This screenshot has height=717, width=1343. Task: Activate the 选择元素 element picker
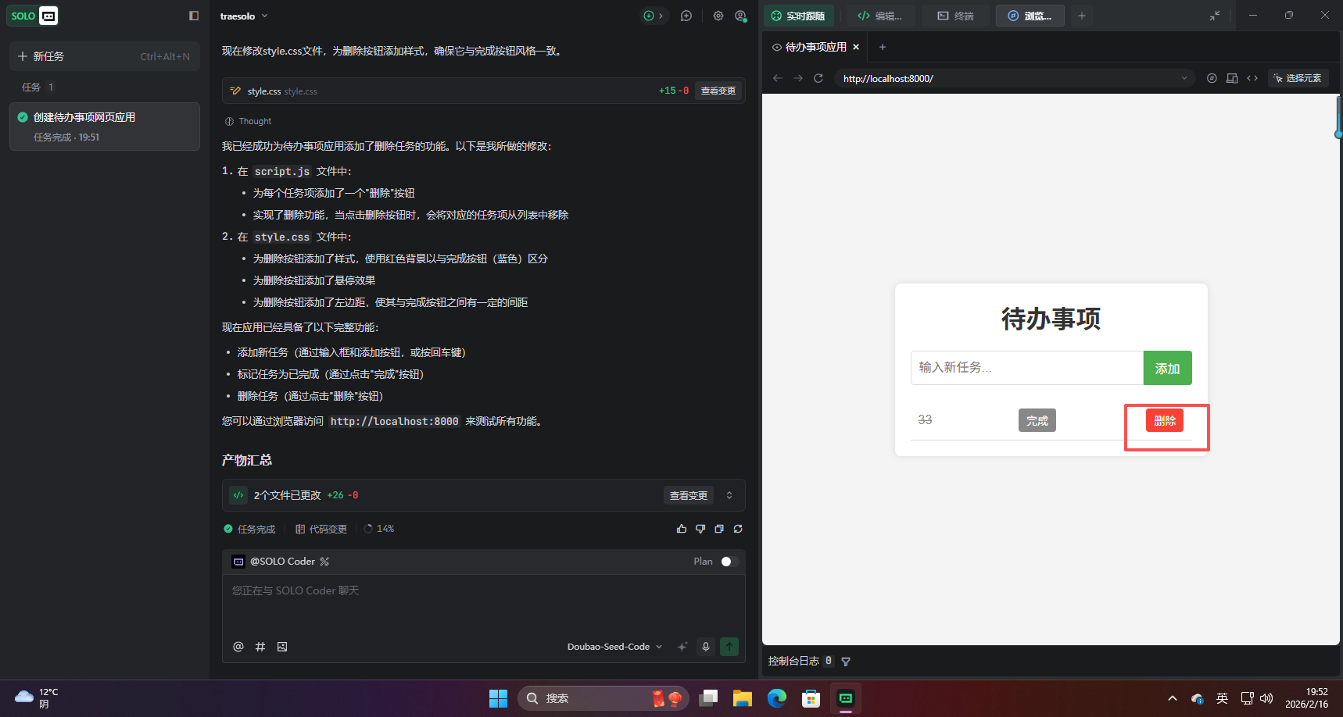[1298, 78]
